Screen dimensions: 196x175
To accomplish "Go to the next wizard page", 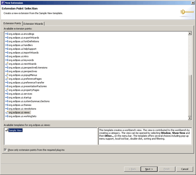I will (149, 169).
